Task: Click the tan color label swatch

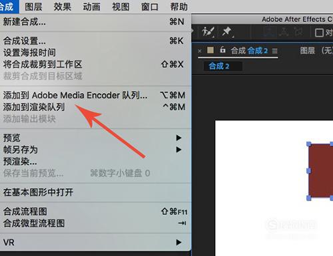Action: click(210, 50)
